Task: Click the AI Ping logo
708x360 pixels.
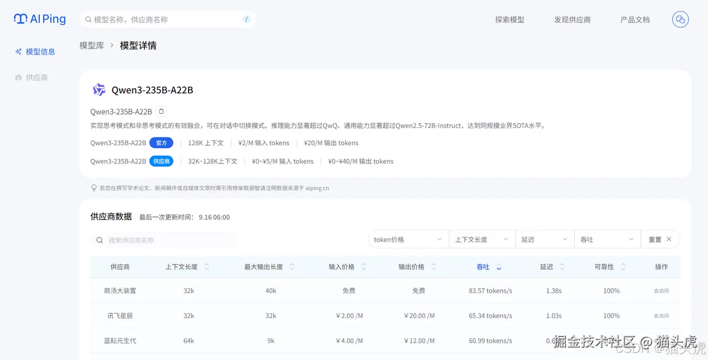Action: 40,19
